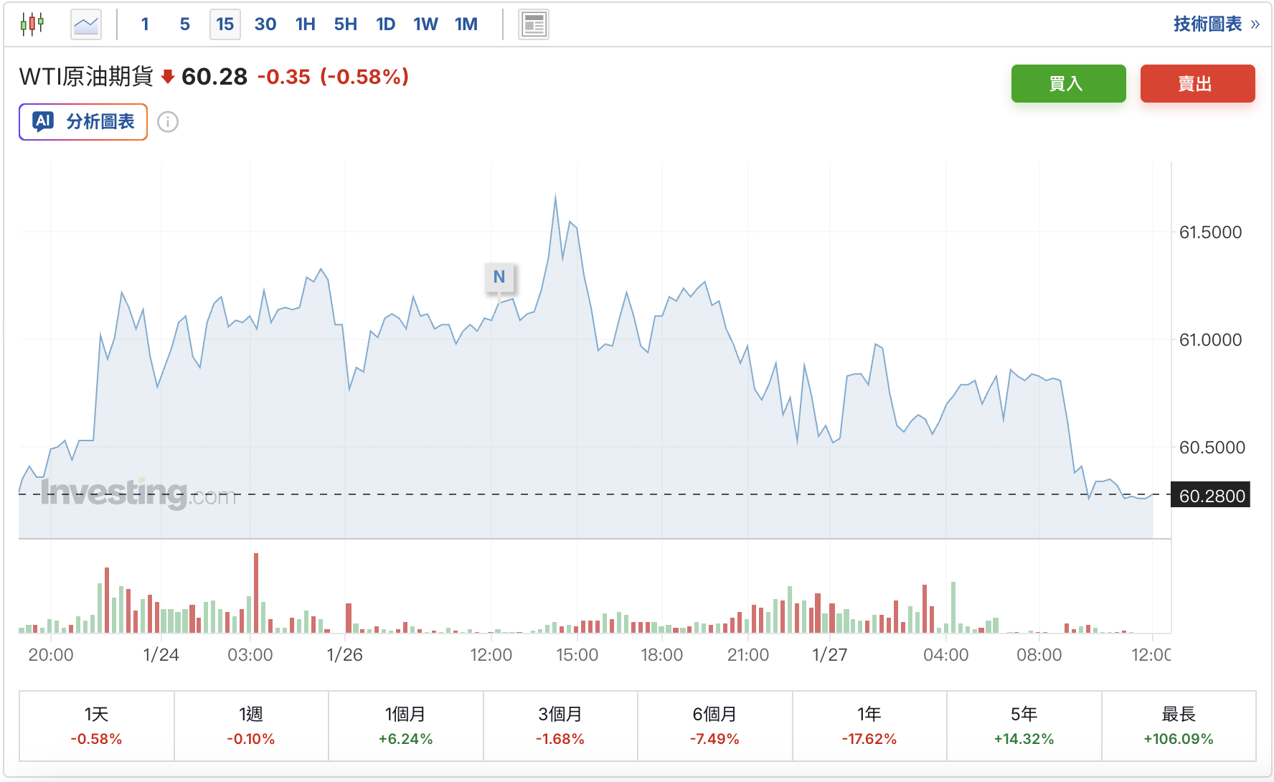Viewport: 1274px width, 782px height.
Task: Switch to candlestick chart view
Action: (32, 22)
